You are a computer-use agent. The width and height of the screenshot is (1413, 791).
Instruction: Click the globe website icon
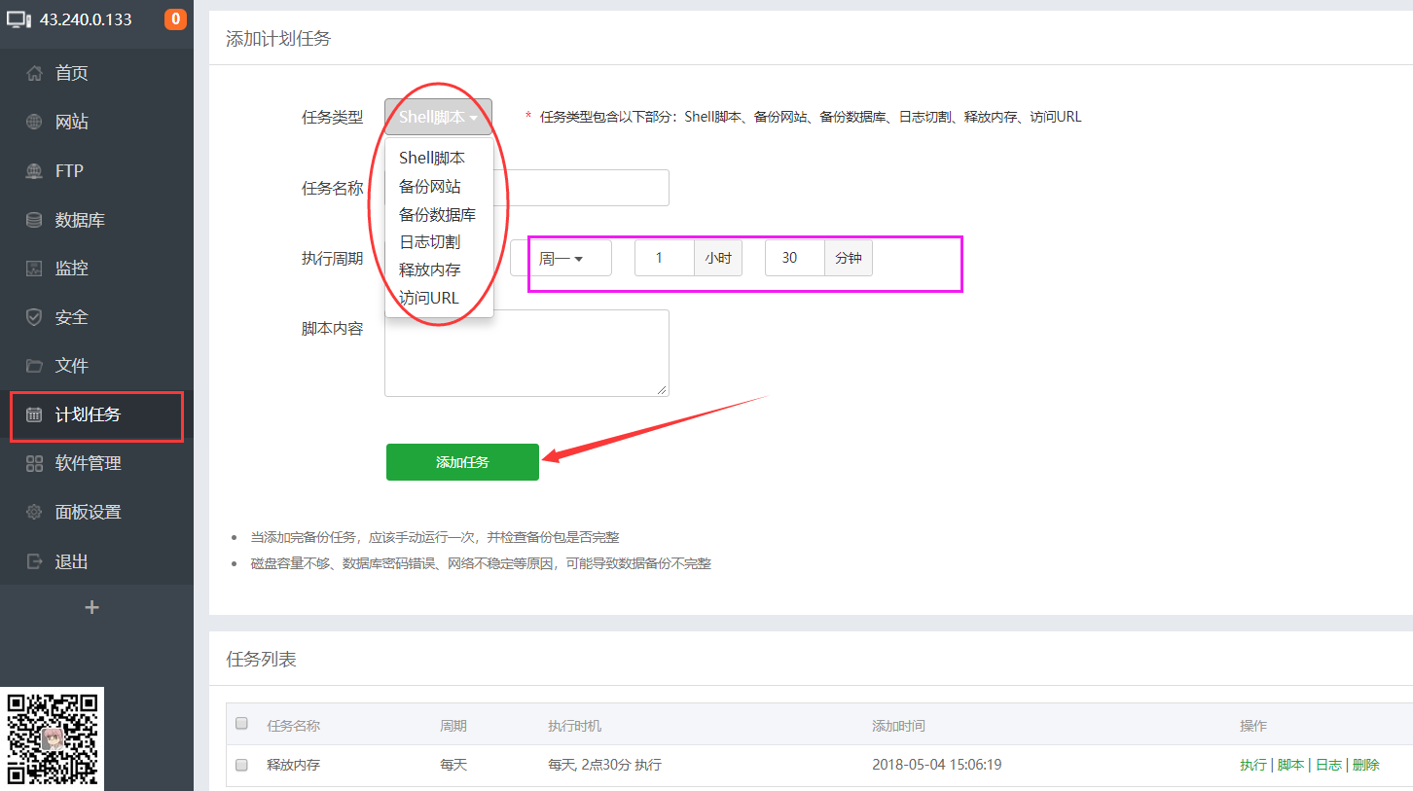tap(35, 122)
